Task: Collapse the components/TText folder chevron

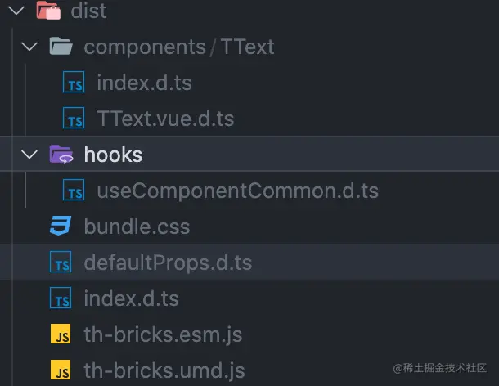Action: click(29, 47)
